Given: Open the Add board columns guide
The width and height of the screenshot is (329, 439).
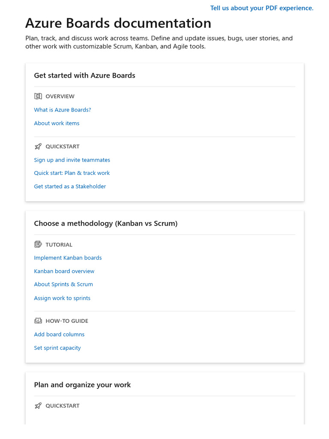Looking at the screenshot, I should 59,334.
